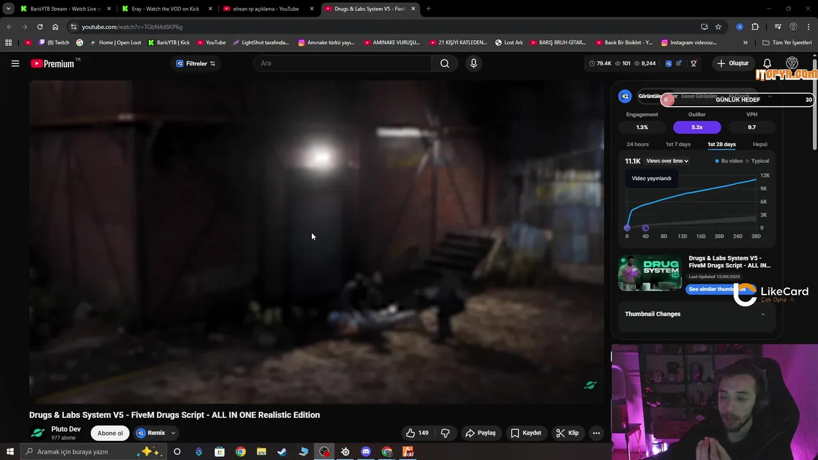Switch to the elrean rp açıklama tab
Viewport: 818px width, 460px height.
(x=268, y=9)
